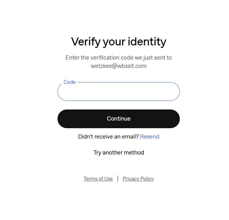Click the black Continue button
Screen dimensions: 229x220
click(118, 119)
